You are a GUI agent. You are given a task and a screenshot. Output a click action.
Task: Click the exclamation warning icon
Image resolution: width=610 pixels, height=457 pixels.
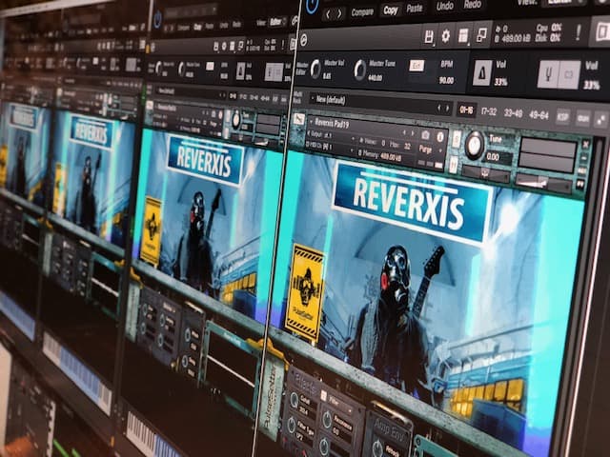579,31
